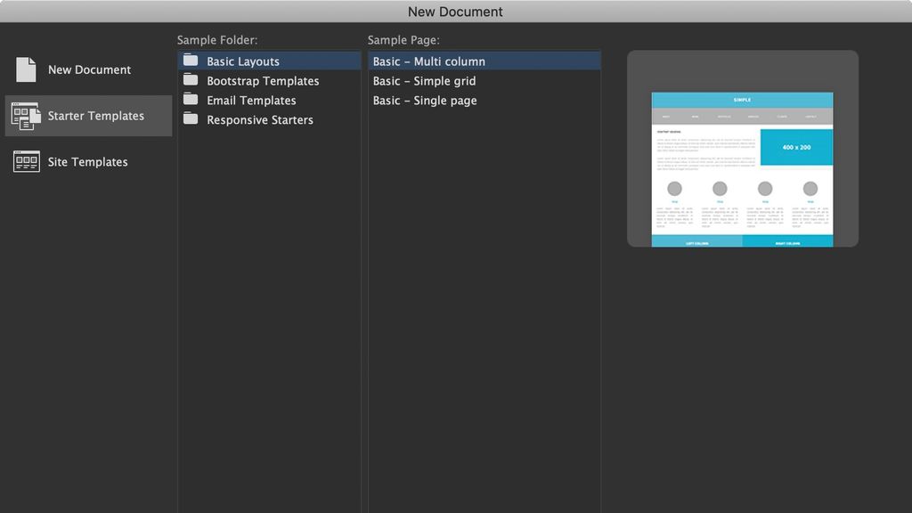Click the Email Templates folder icon
This screenshot has height=513, width=912.
(x=191, y=100)
